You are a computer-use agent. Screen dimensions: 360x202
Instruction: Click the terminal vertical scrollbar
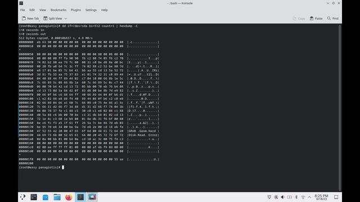tap(340, 108)
